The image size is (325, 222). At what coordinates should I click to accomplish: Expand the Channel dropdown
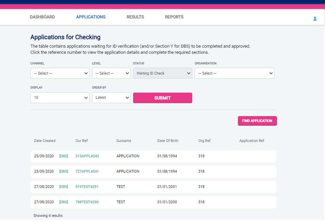coord(60,73)
